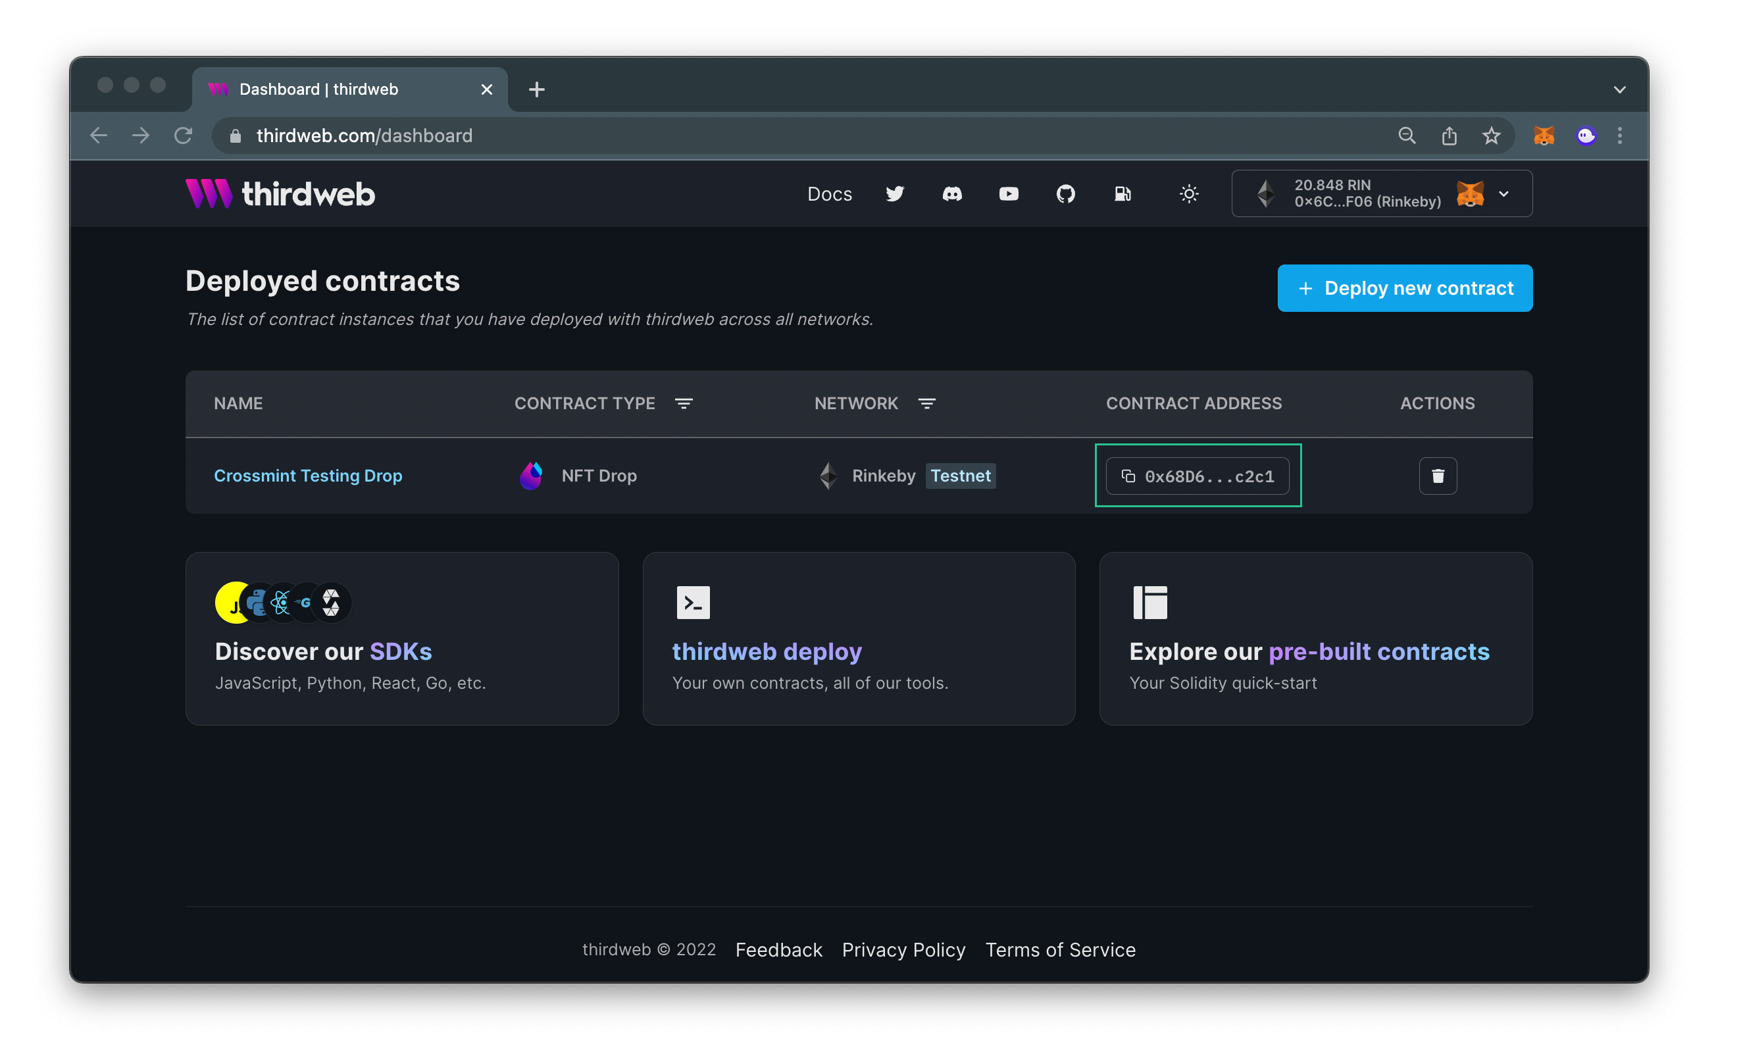Open Crossmint Testing Drop contract

308,476
